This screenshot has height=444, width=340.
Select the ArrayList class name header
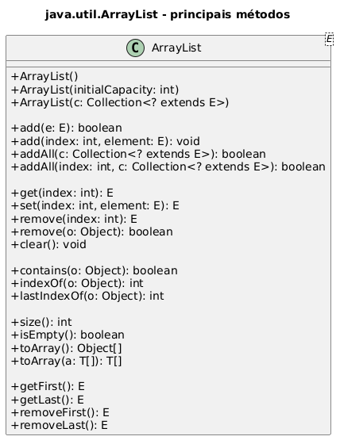pos(176,48)
